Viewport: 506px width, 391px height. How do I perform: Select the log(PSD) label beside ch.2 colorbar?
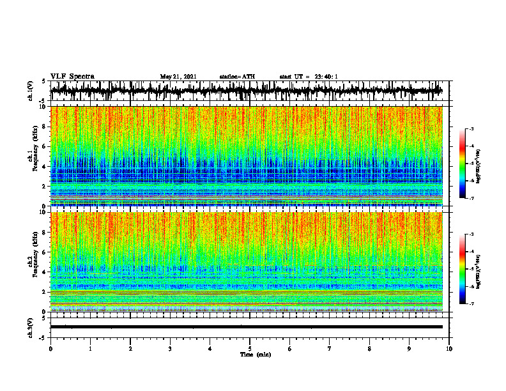[x=479, y=272]
